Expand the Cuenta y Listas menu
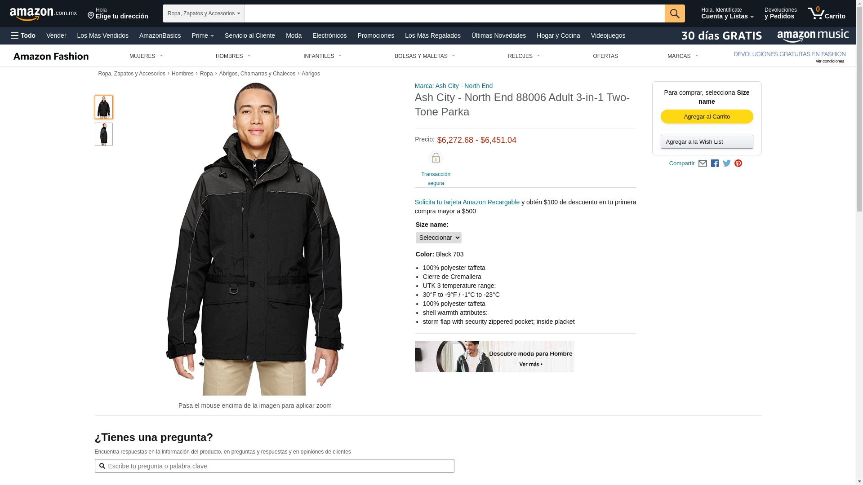This screenshot has height=485, width=863. pyautogui.click(x=727, y=13)
